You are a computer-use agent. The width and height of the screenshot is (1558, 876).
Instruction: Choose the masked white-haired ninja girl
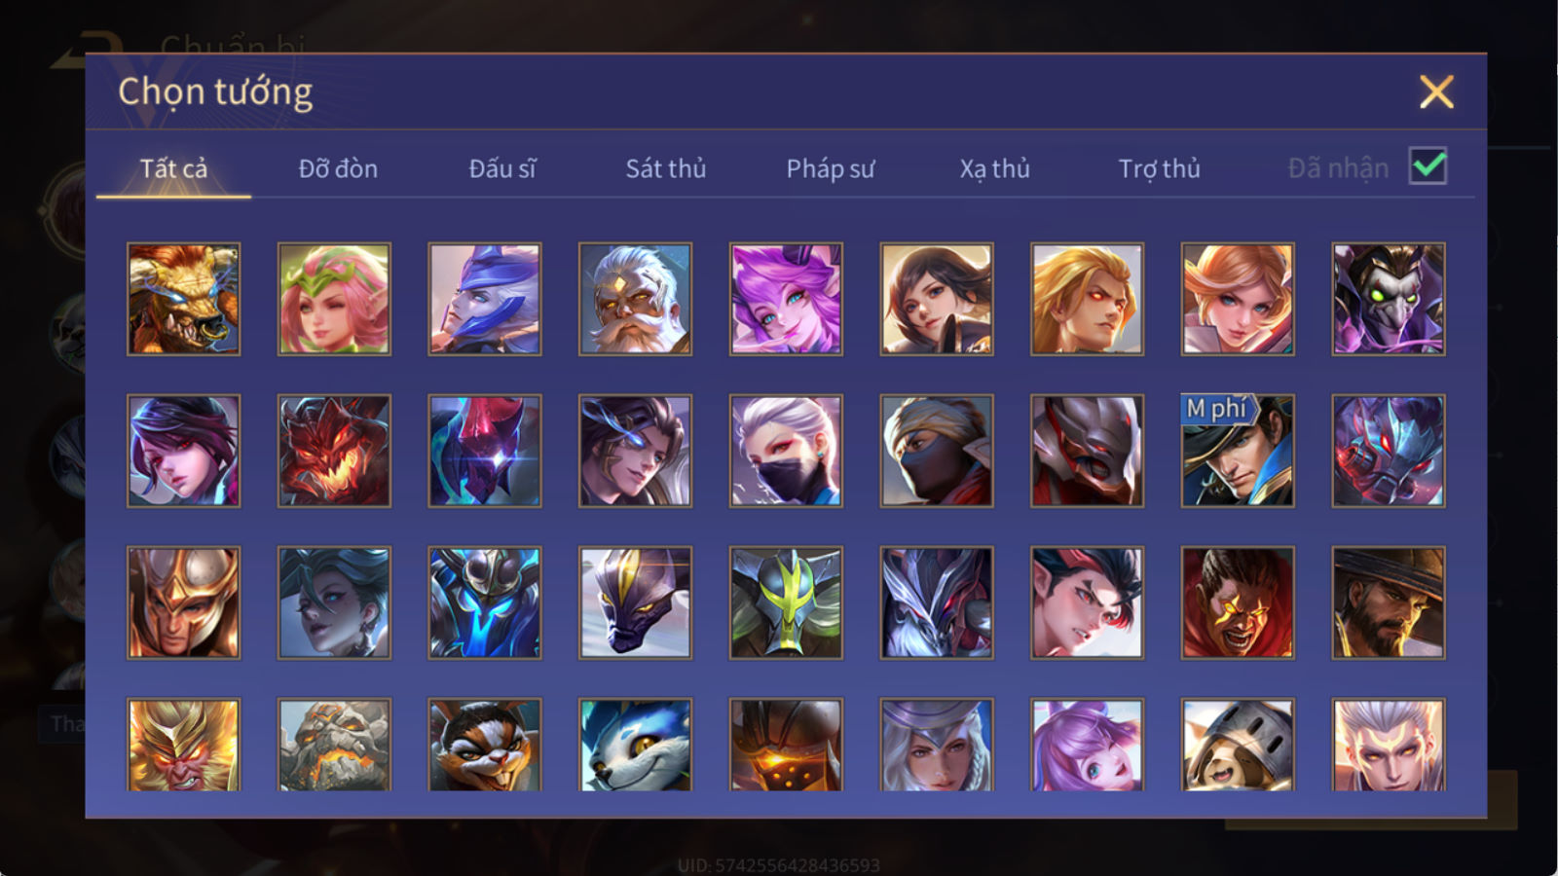click(x=786, y=451)
